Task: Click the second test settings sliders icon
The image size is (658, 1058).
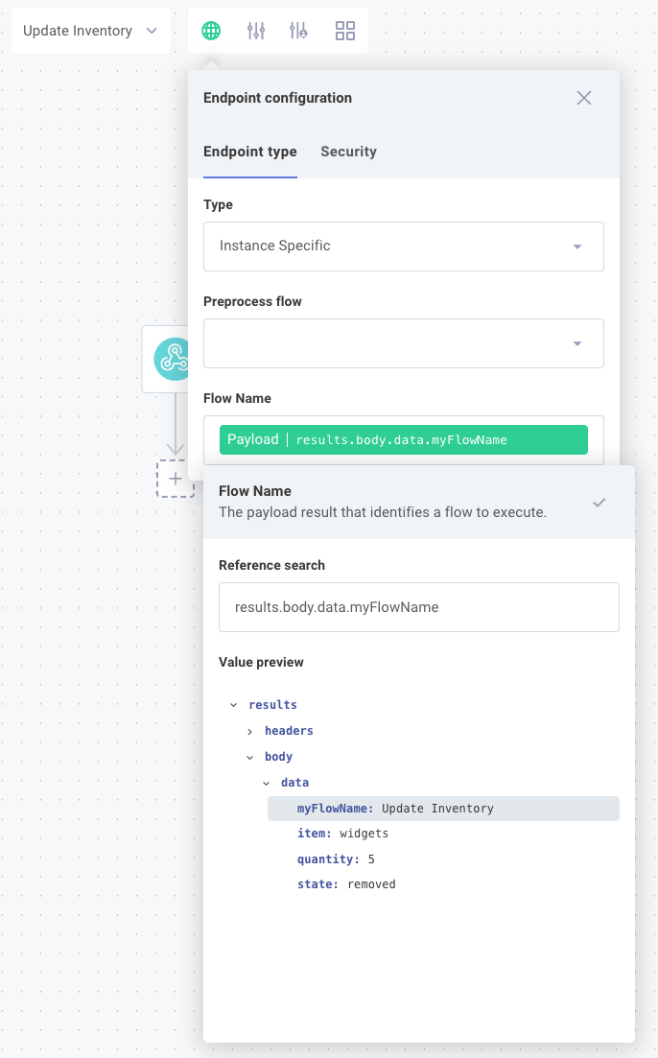Action: (x=299, y=30)
